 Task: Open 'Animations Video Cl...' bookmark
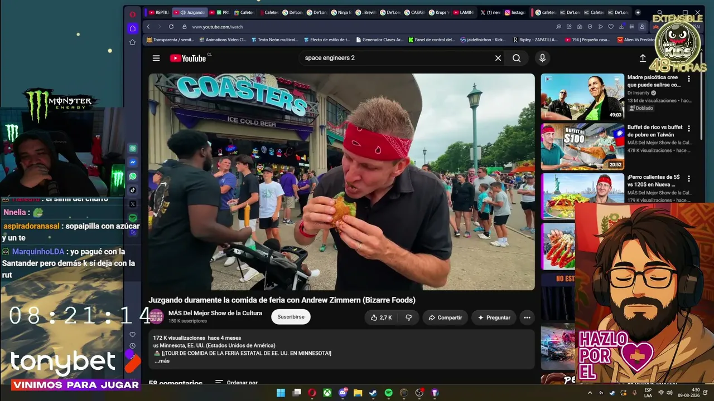click(x=222, y=40)
